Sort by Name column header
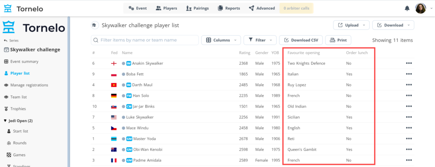 (x=127, y=53)
